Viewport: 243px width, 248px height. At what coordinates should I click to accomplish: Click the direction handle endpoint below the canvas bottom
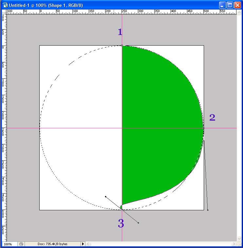(138, 223)
